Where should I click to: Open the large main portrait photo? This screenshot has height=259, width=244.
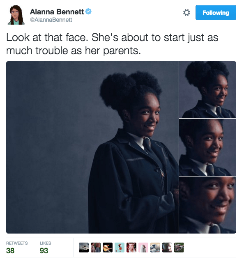click(x=92, y=147)
